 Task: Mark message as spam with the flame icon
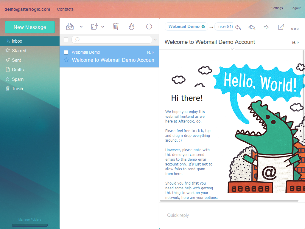(x=131, y=27)
